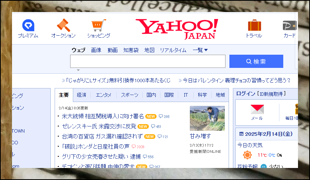Open the 今日はバレンタイン 義理チョコ link
Image resolution: width=310 pixels, height=180 pixels.
[x=236, y=80]
